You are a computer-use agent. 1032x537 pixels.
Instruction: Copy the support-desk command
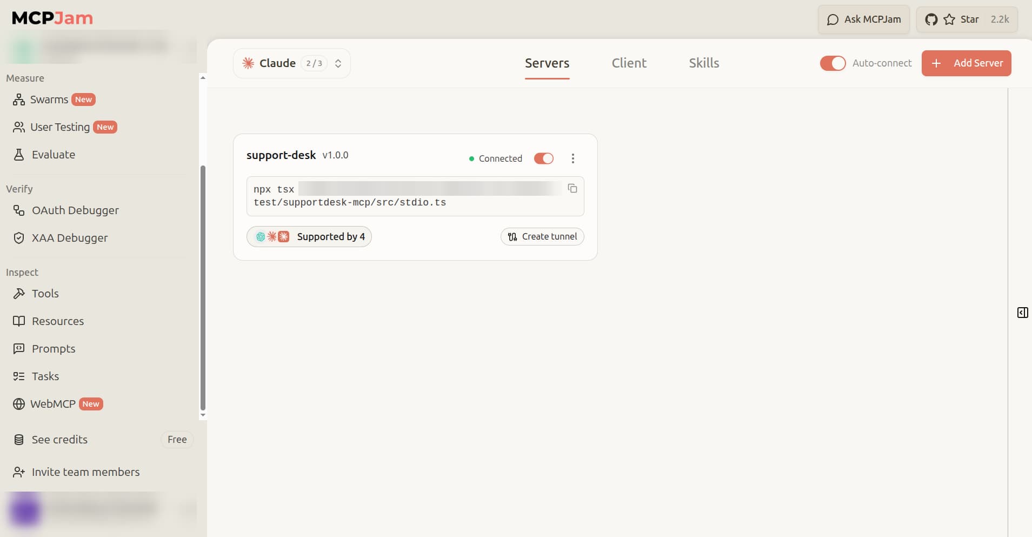tap(572, 188)
